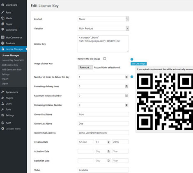Screen dimensions: 193x173
Task: Click the AAM gear icon
Action: [2, 123]
